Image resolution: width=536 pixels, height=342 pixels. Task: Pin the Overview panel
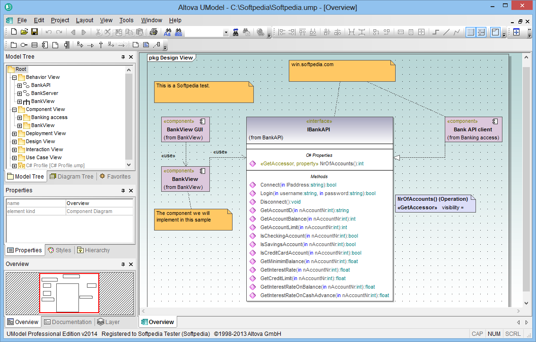(123, 265)
